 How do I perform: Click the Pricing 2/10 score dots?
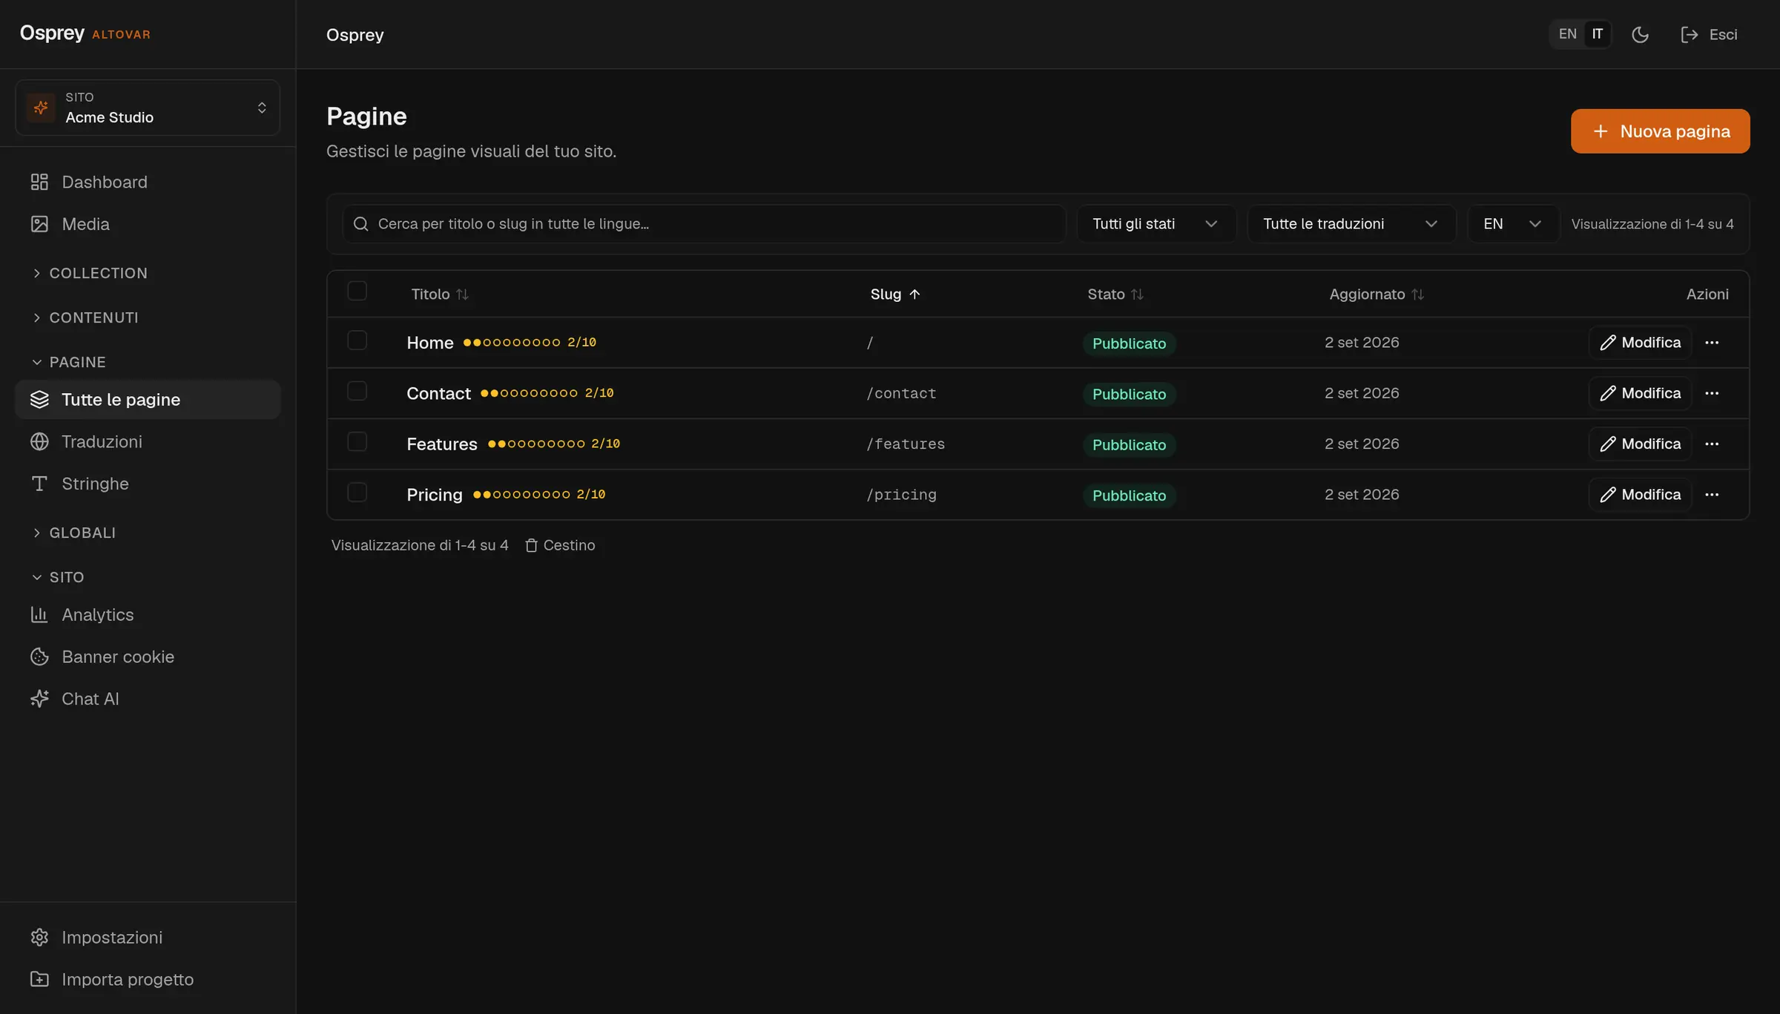click(539, 495)
